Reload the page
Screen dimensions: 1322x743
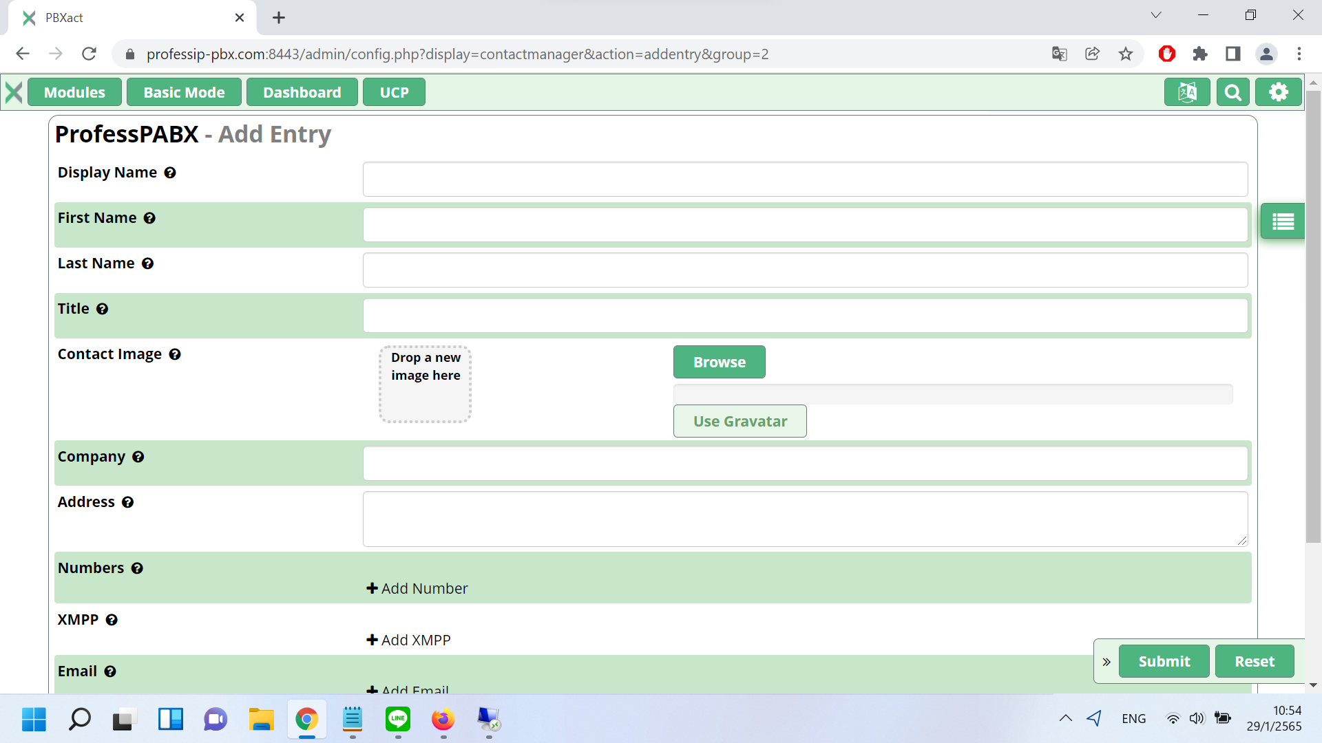(89, 54)
